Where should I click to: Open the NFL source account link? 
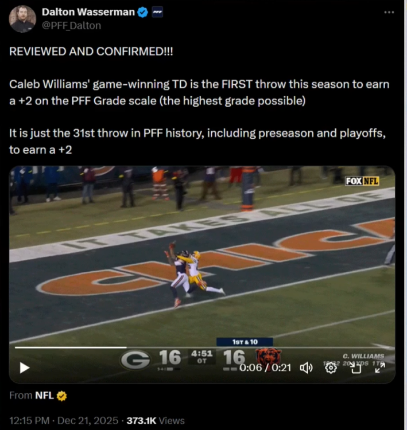click(x=44, y=395)
